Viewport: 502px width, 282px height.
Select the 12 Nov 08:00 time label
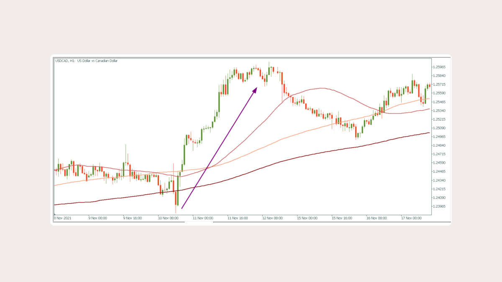tap(272, 218)
